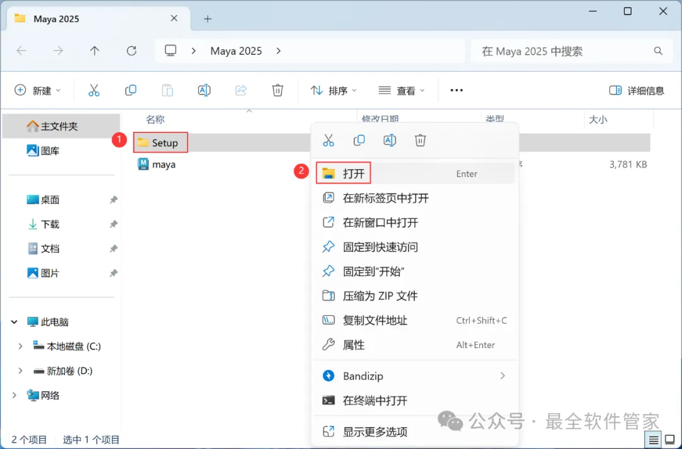Viewport: 682px width, 449px height.
Task: Sort by the 大小 column header
Action: 597,119
